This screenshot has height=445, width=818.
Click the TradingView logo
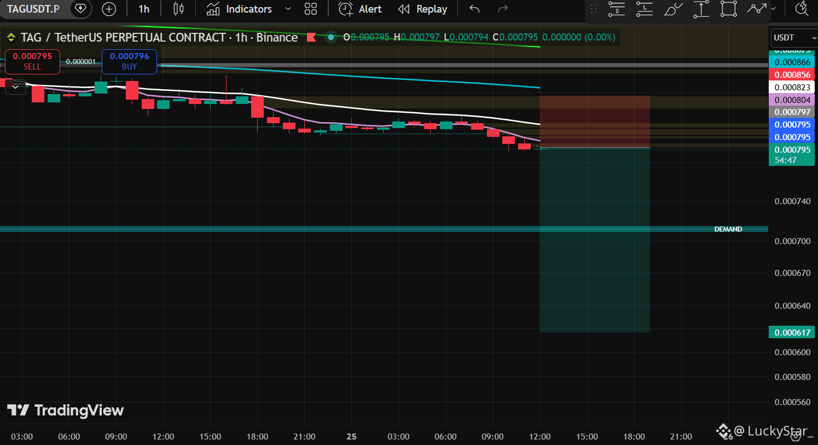[x=65, y=410]
